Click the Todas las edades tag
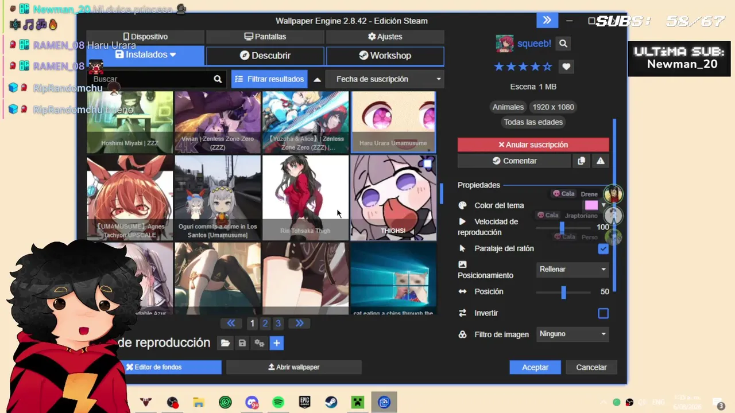 point(533,122)
